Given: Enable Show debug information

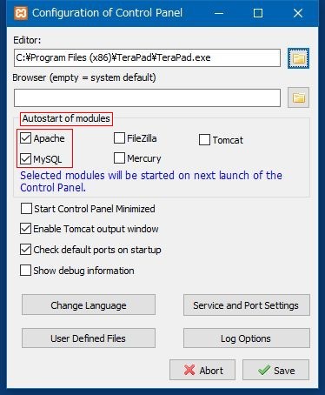Looking at the screenshot, I should (x=25, y=271).
